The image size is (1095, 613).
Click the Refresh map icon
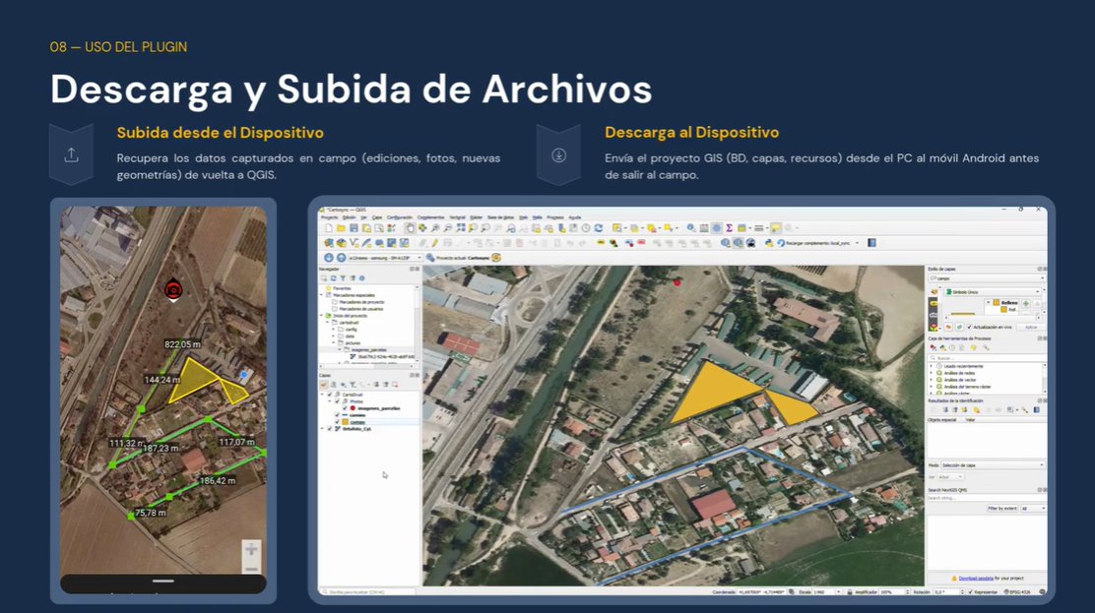coord(599,228)
